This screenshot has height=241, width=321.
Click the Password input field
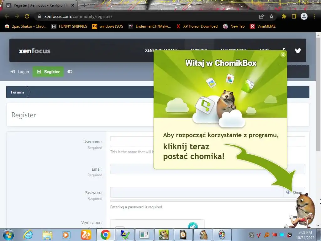pyautogui.click(x=197, y=192)
